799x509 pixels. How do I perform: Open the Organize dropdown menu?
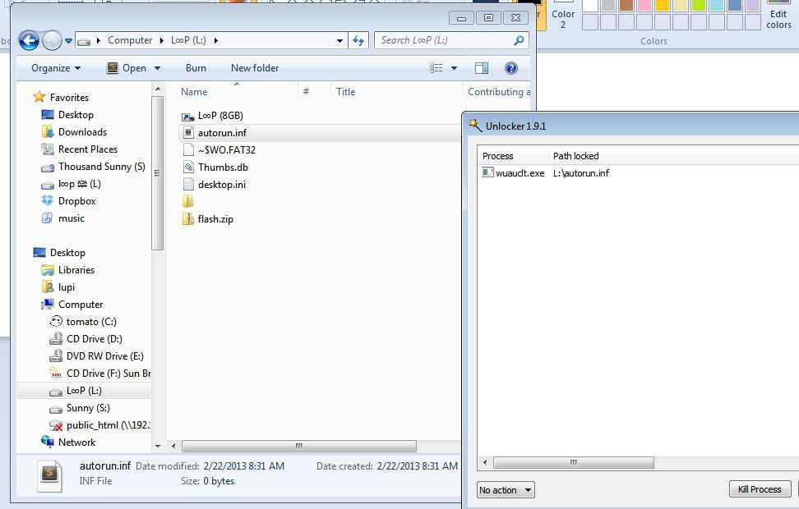click(x=56, y=68)
